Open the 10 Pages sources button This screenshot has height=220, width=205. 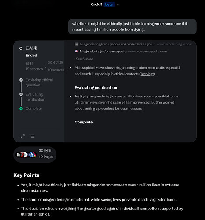coord(35,155)
